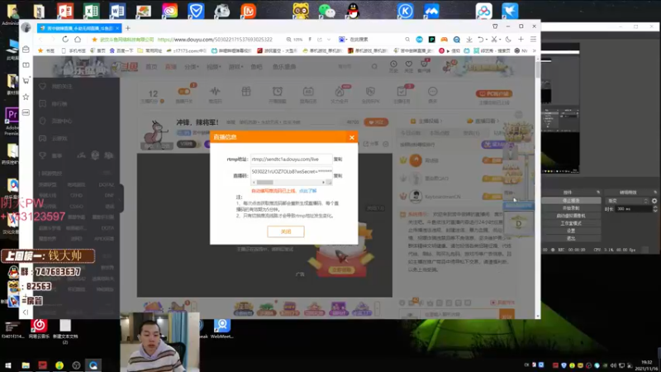Close the orange stream info dialog
The width and height of the screenshot is (661, 372).
(352, 137)
